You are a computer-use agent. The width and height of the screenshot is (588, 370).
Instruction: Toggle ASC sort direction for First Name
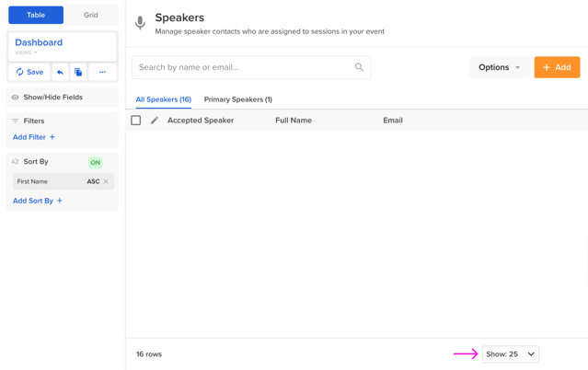[x=93, y=181]
